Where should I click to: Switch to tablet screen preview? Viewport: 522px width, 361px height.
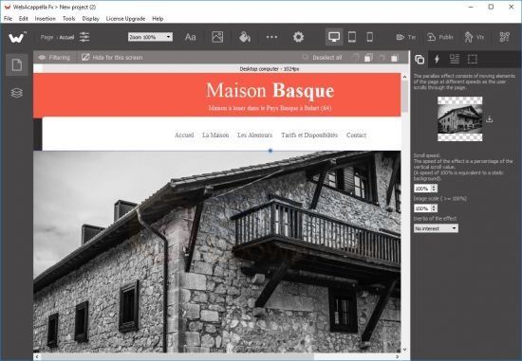coord(352,37)
